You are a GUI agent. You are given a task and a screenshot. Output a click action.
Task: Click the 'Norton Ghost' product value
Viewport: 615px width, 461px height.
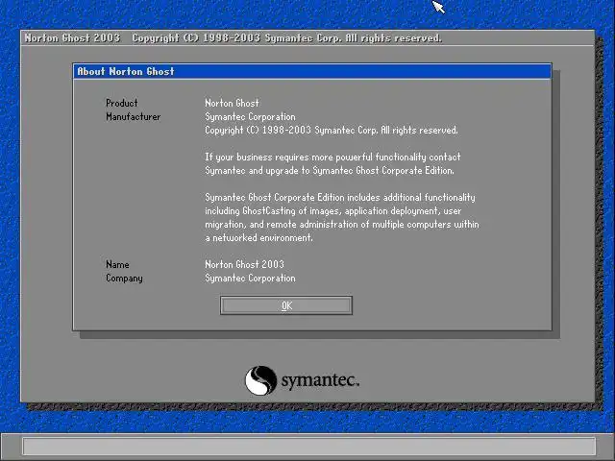coord(232,103)
